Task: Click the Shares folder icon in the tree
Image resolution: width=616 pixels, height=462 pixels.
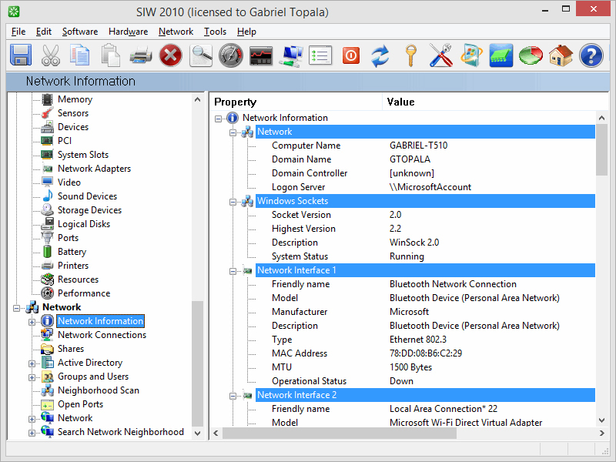Action: coord(47,349)
